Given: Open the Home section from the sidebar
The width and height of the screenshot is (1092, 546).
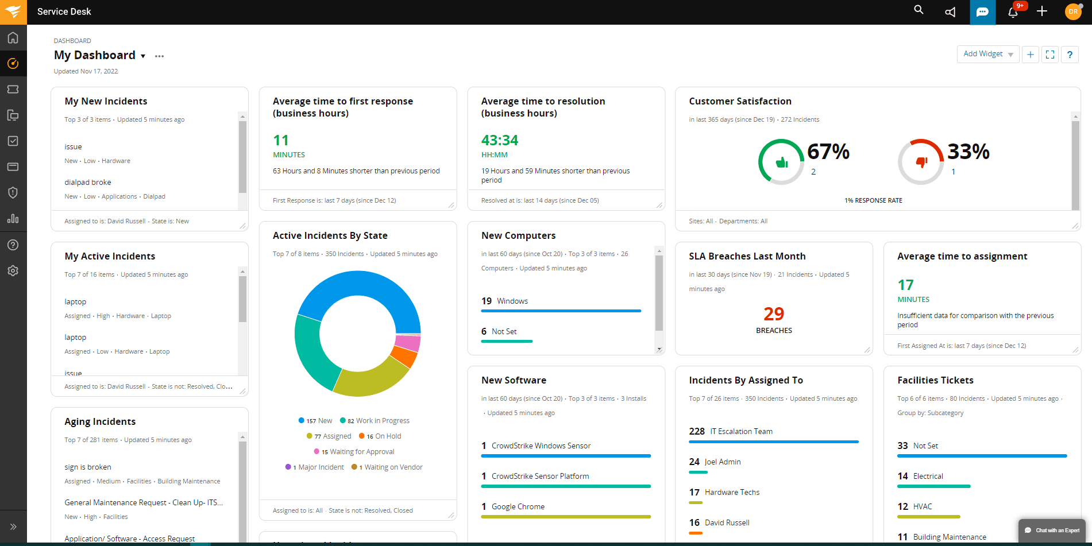Looking at the screenshot, I should [13, 37].
